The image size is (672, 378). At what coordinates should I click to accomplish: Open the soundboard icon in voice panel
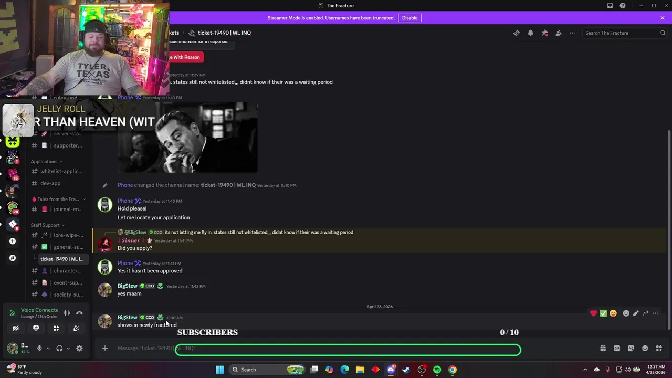(76, 329)
